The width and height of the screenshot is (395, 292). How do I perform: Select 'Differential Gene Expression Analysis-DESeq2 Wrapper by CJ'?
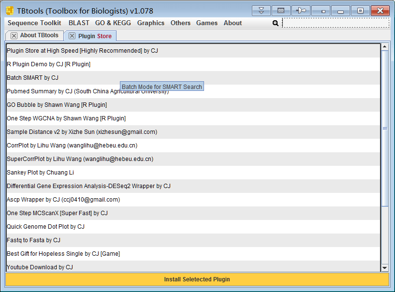[x=193, y=186]
